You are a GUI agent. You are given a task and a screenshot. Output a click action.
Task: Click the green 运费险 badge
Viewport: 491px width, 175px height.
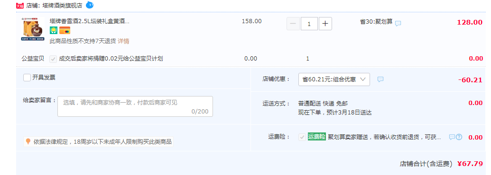tap(316, 137)
